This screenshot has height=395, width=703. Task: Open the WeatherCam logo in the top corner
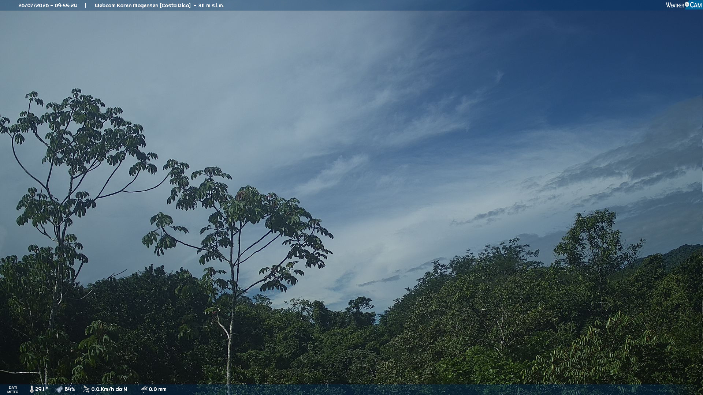coord(684,5)
